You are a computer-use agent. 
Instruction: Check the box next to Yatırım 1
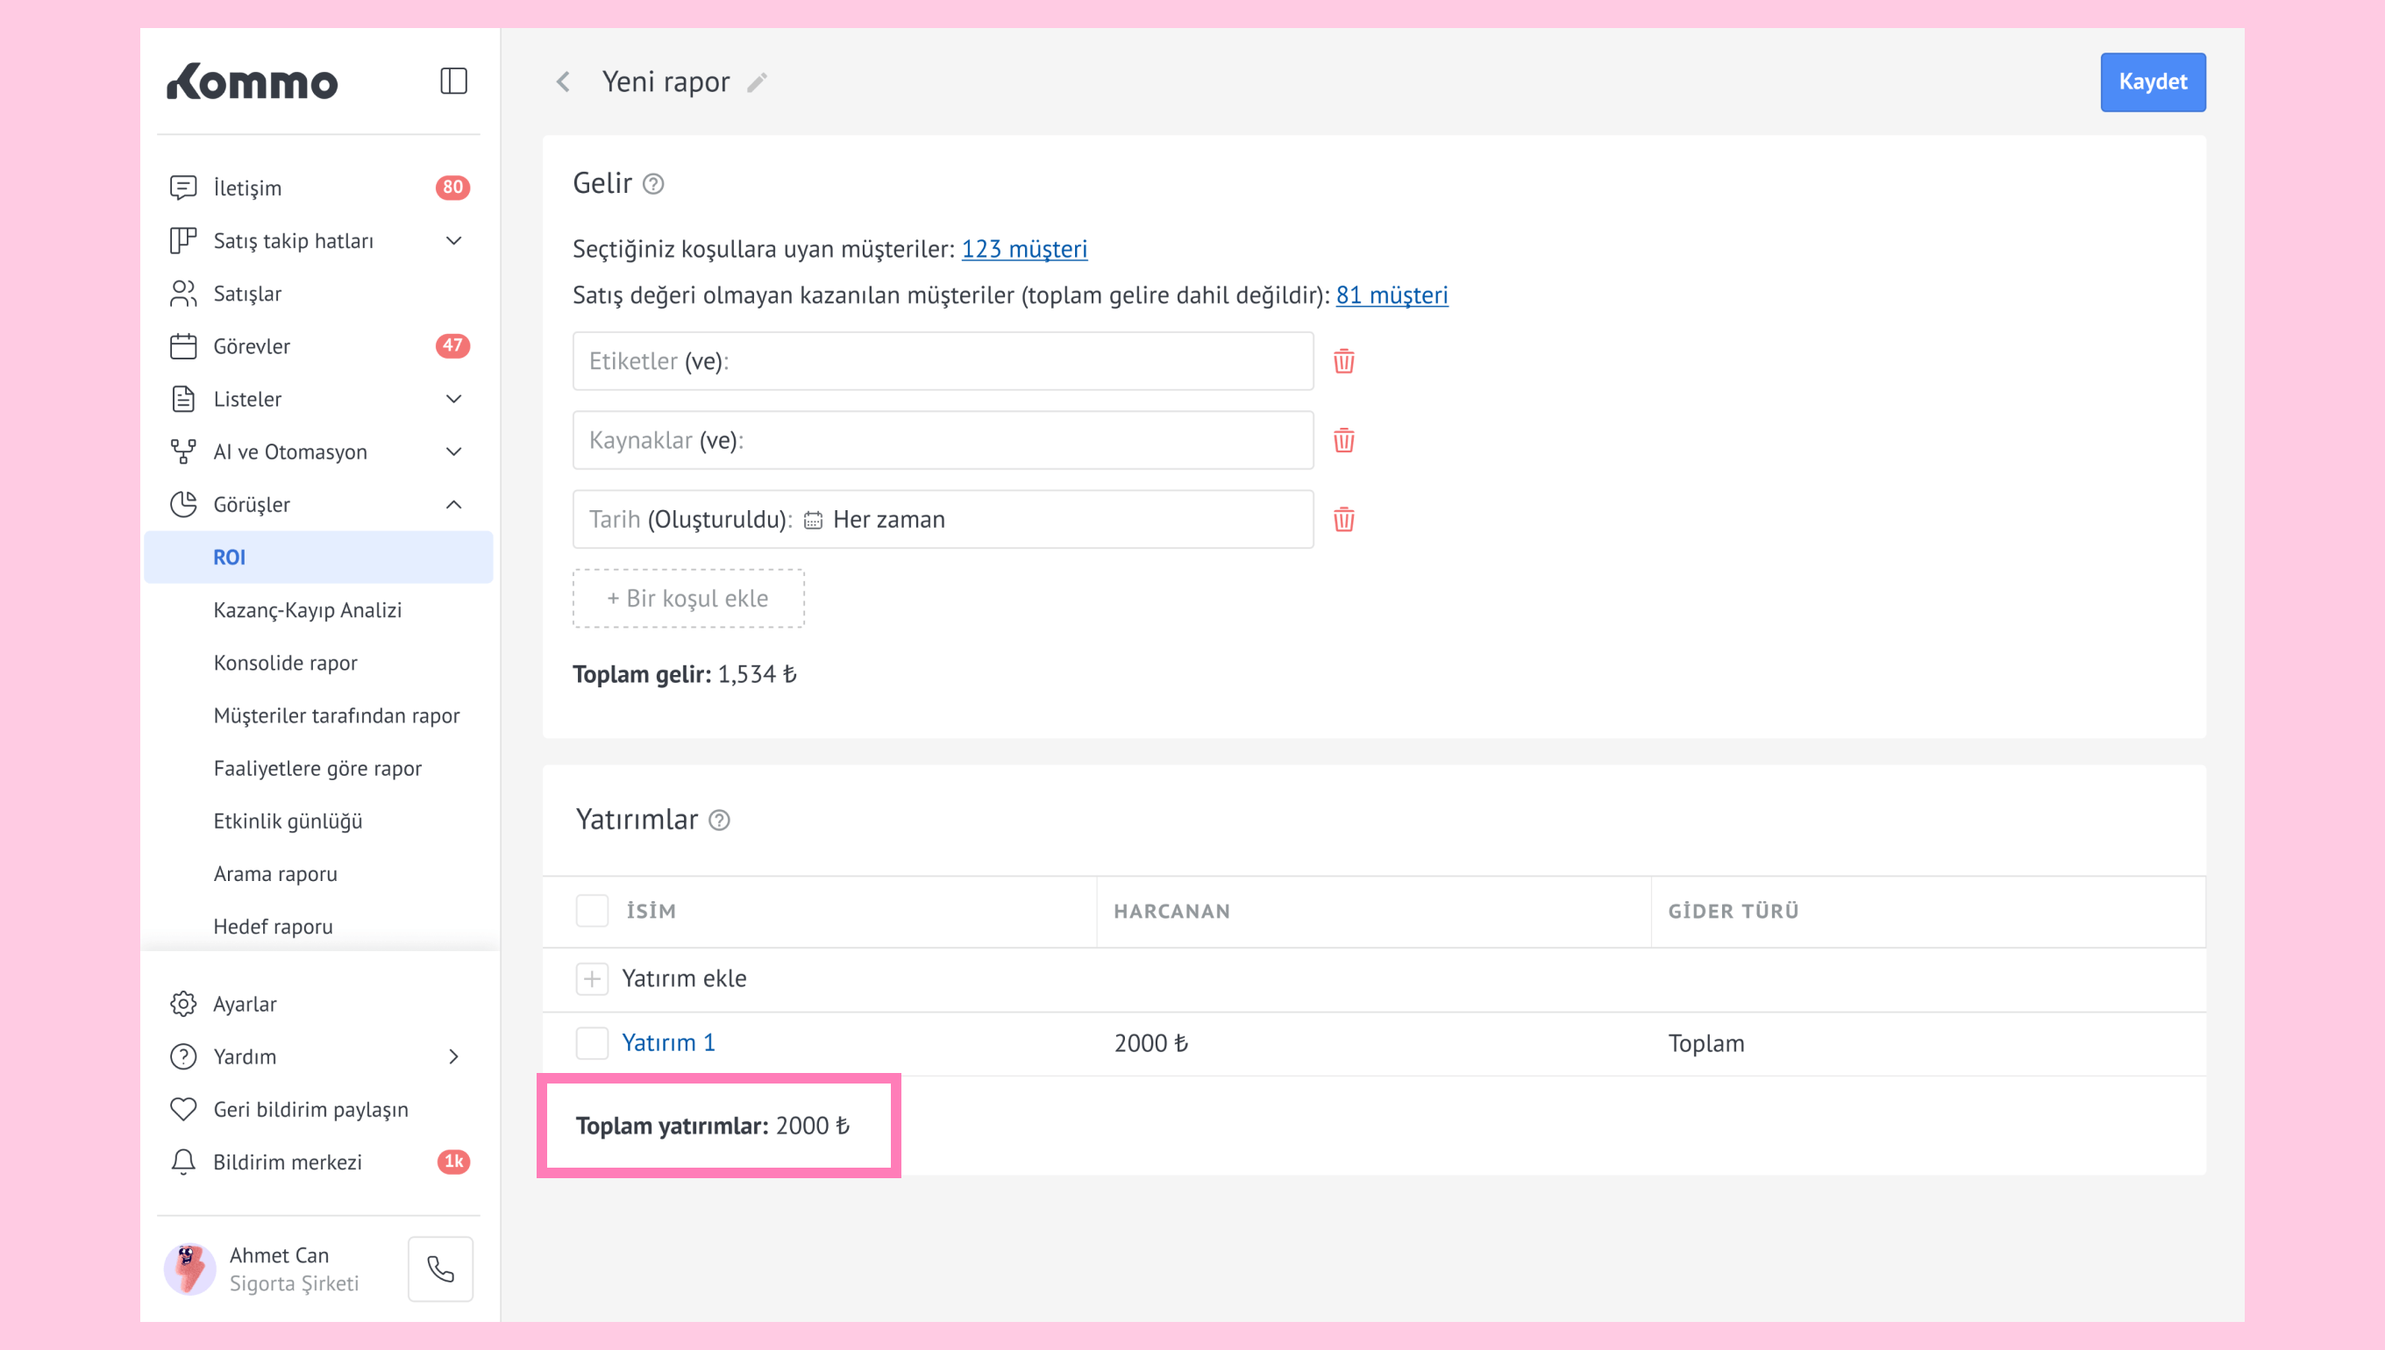click(592, 1043)
